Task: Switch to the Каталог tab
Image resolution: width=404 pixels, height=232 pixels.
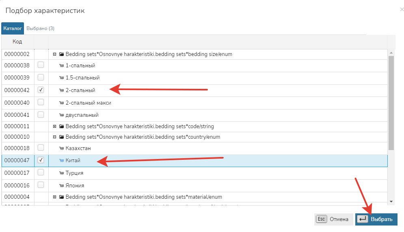Action: (13, 28)
